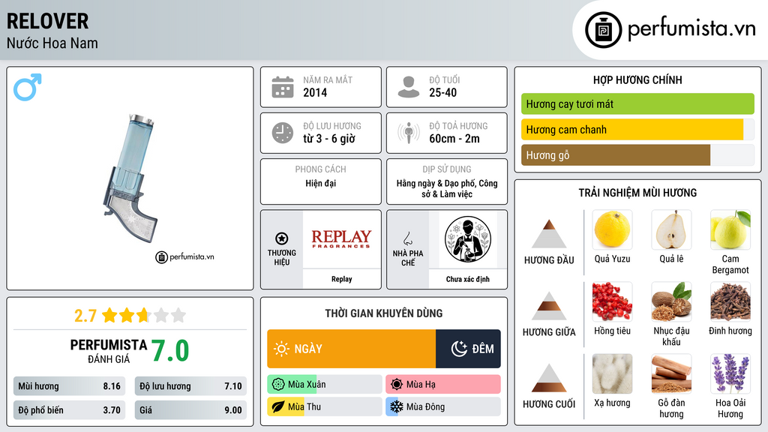Select the Quả lê pear image
The width and height of the screenshot is (768, 432).
(x=671, y=229)
